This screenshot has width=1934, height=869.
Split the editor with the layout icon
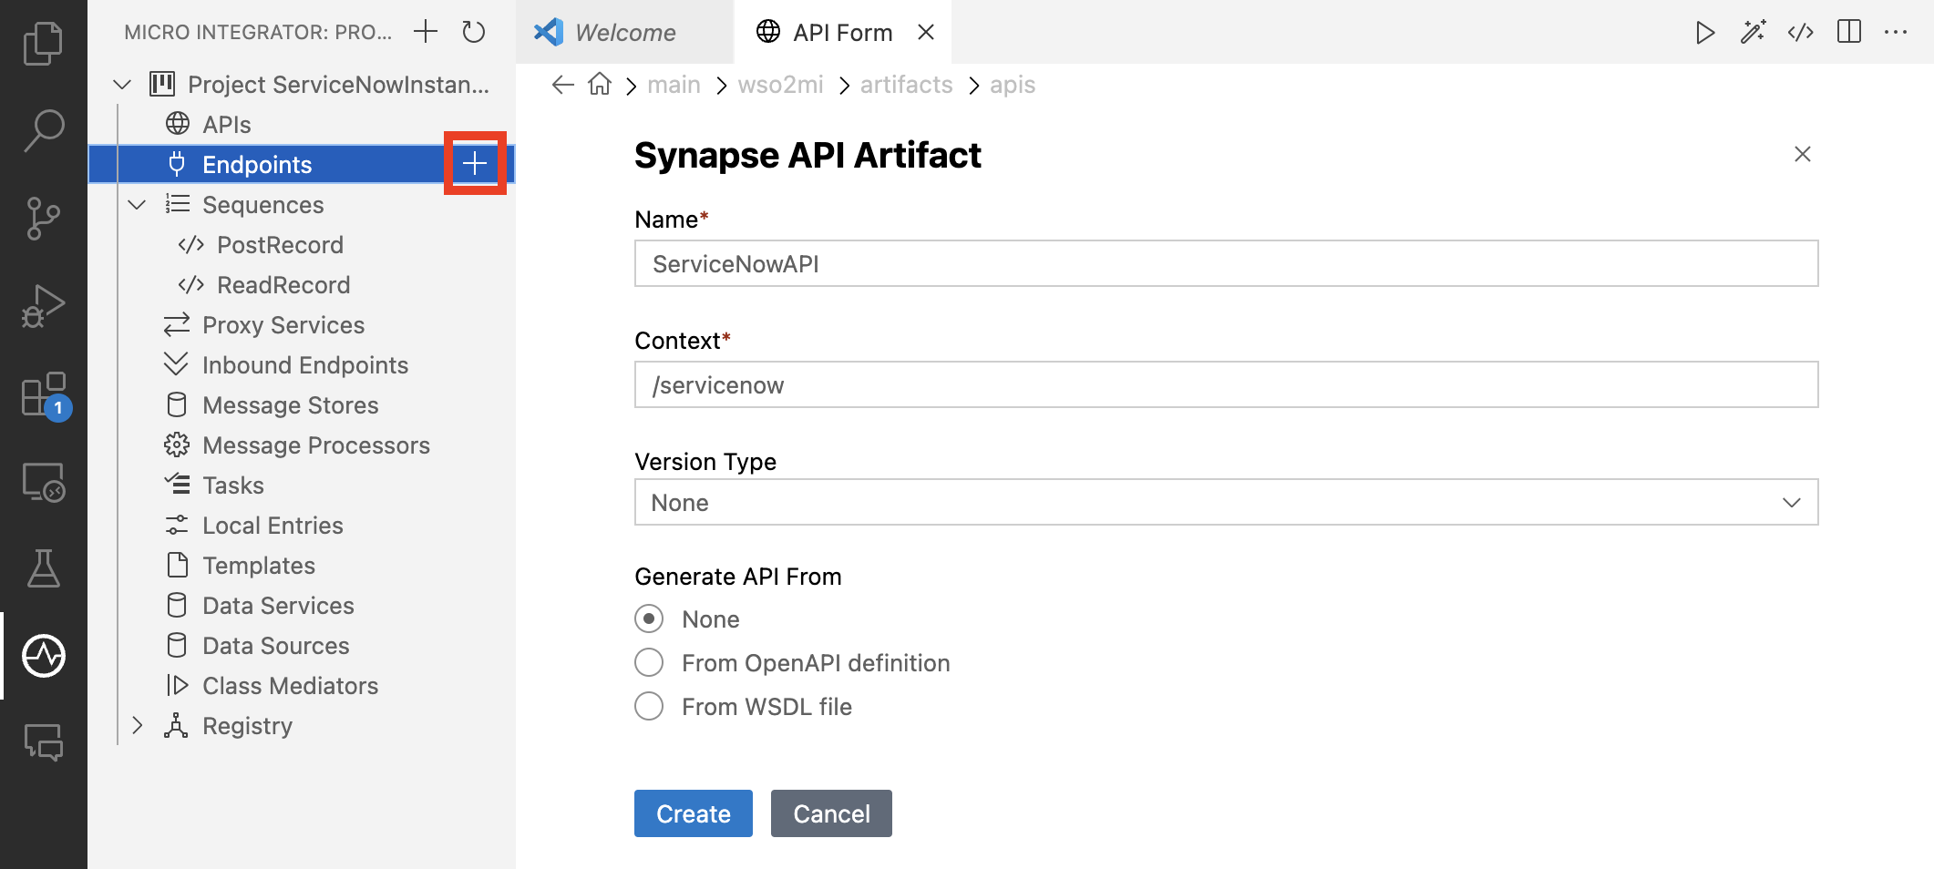(1849, 32)
